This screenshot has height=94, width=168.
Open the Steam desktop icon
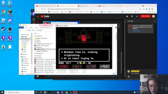(x=3, y=30)
